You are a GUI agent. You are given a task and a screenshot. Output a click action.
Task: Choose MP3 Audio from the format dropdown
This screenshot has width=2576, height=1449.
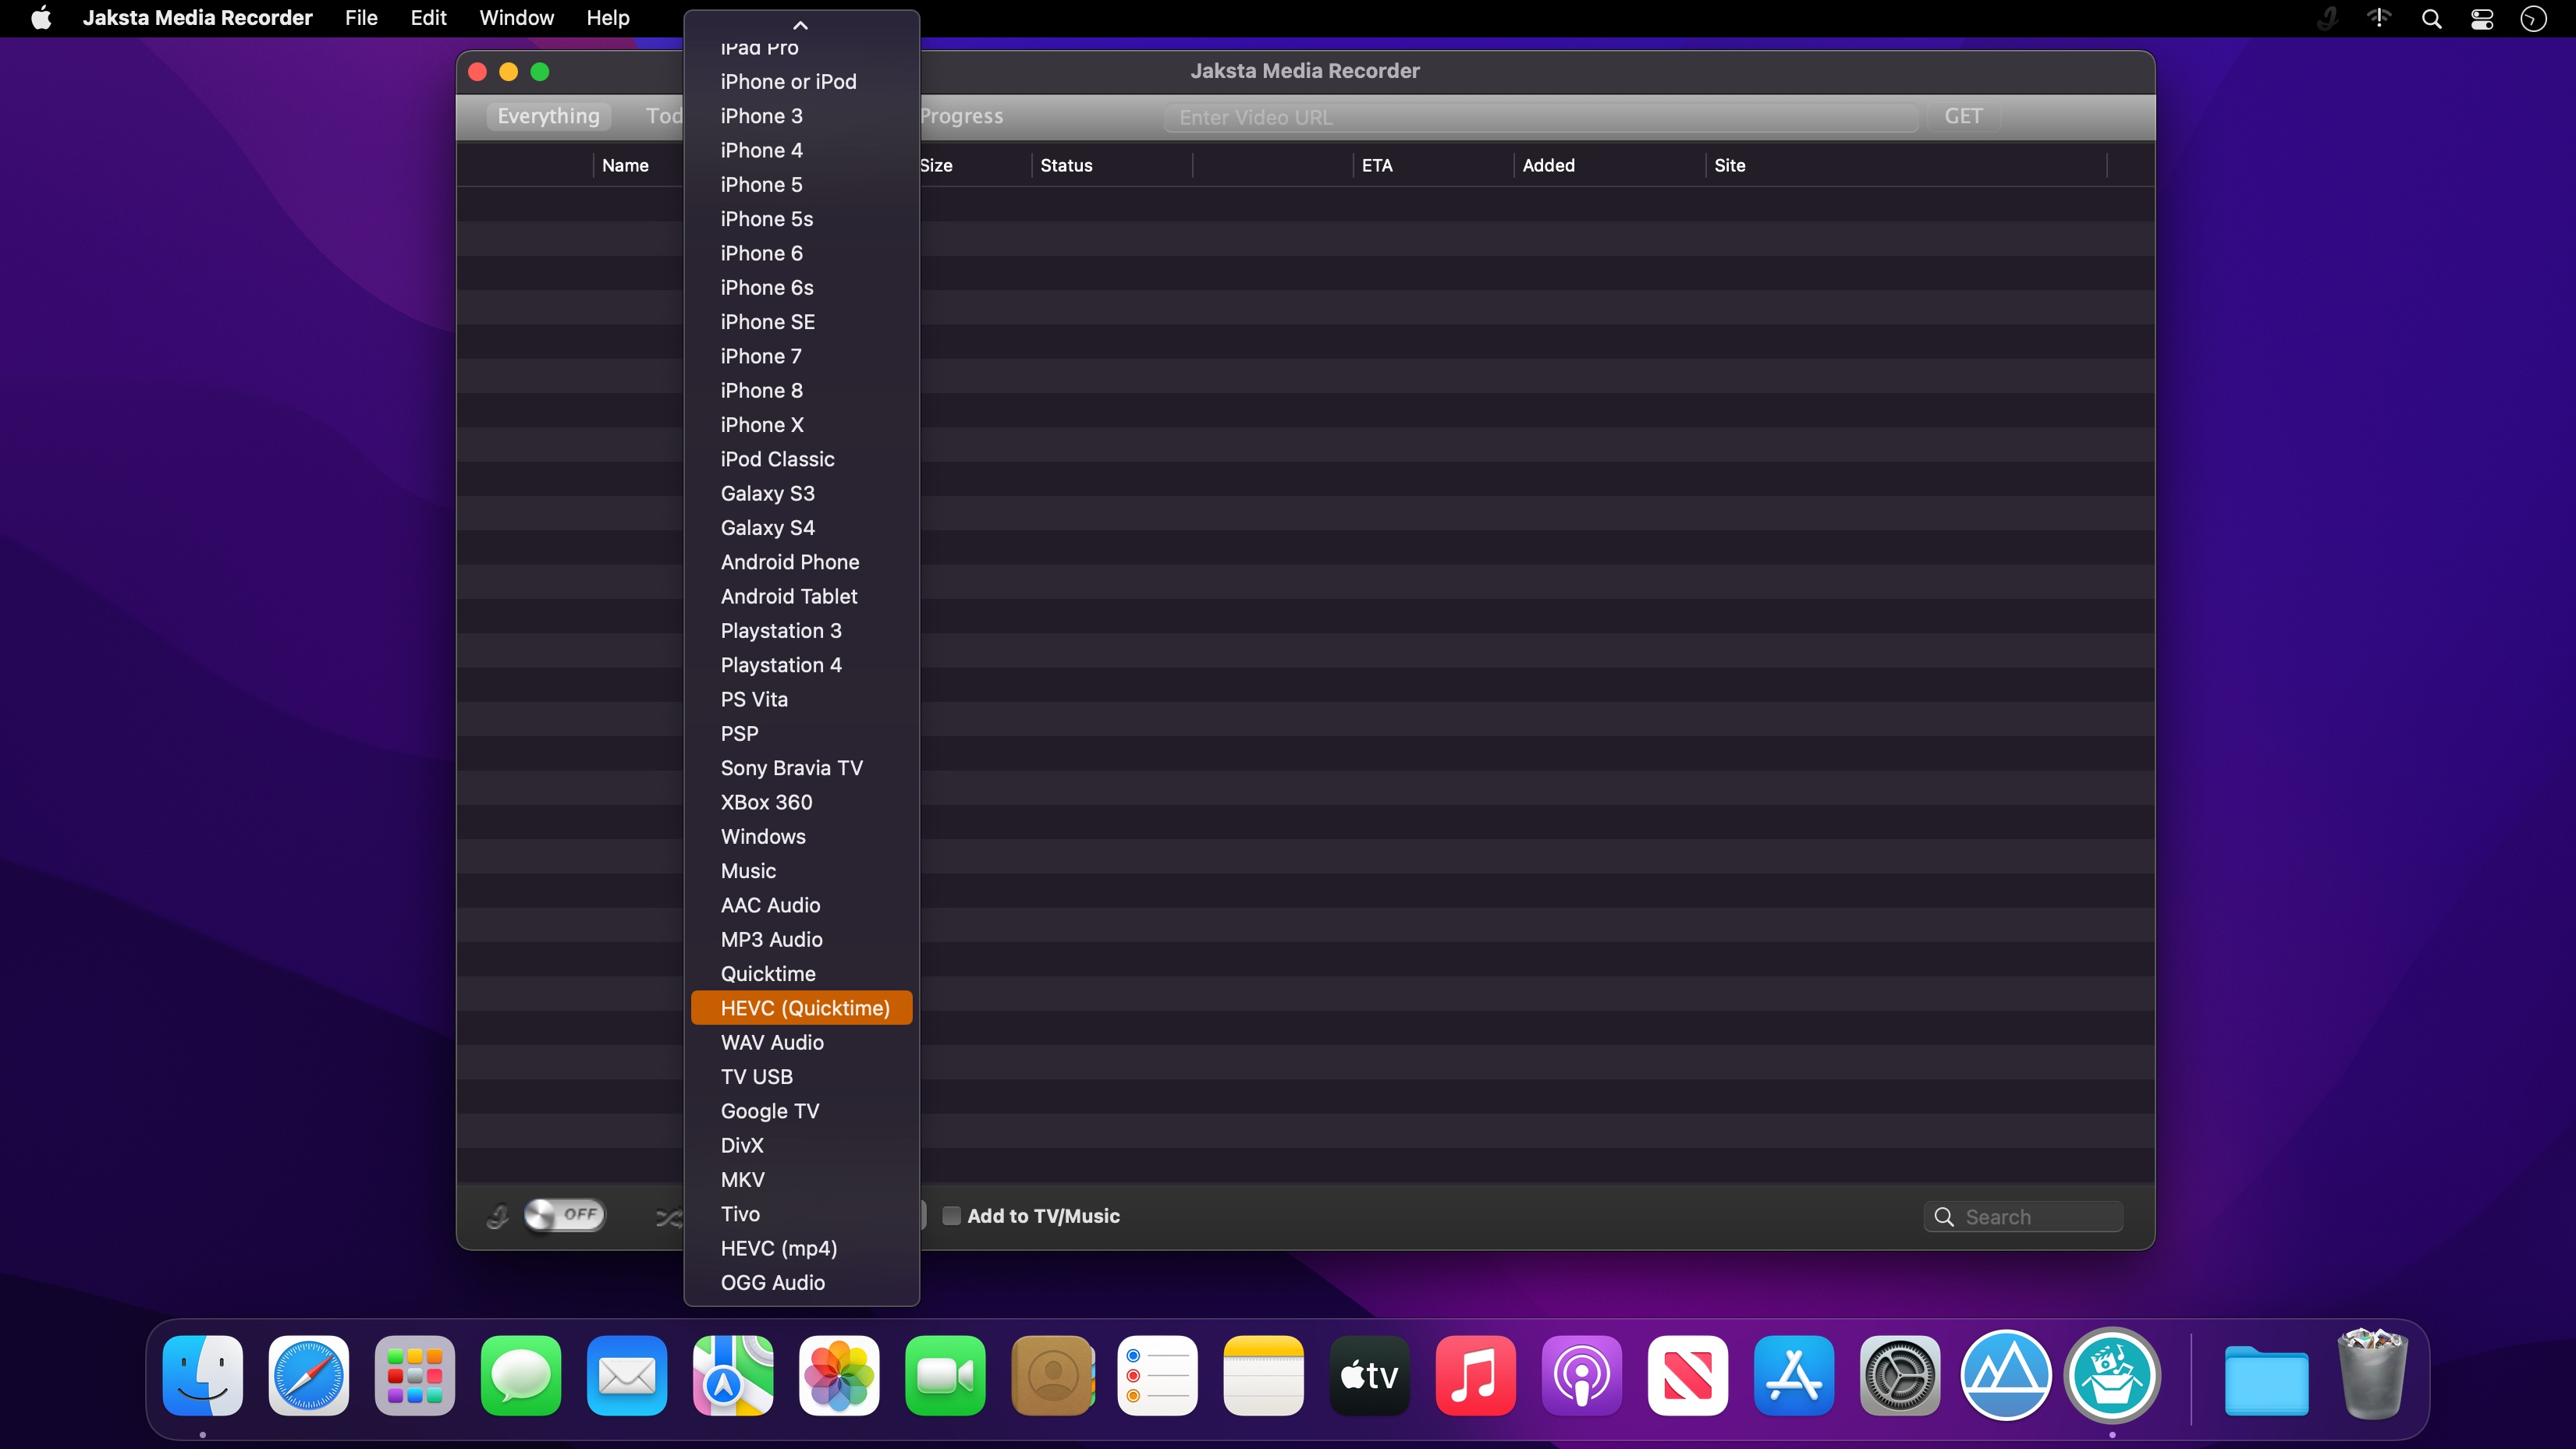(771, 939)
